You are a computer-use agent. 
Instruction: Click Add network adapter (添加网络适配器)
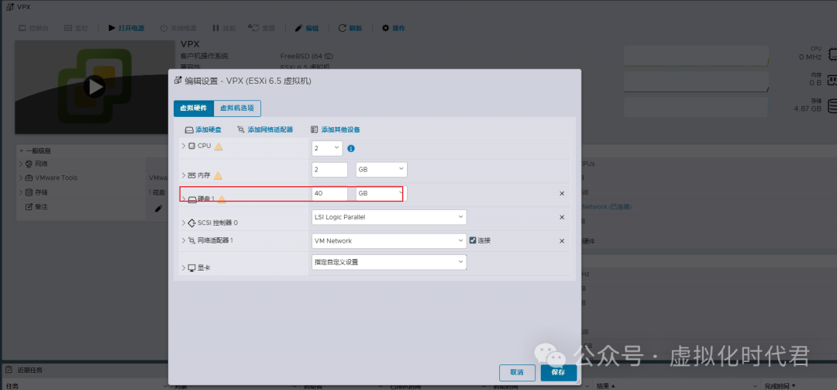[x=265, y=129]
